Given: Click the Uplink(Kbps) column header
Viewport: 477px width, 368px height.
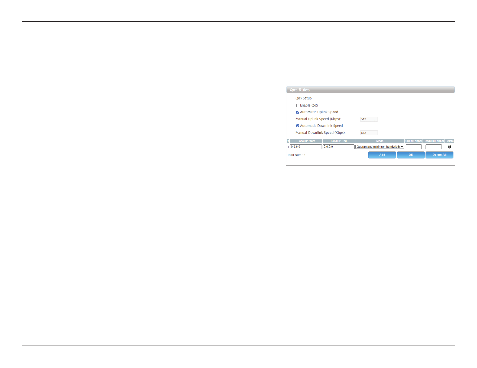Looking at the screenshot, I should coord(414,141).
